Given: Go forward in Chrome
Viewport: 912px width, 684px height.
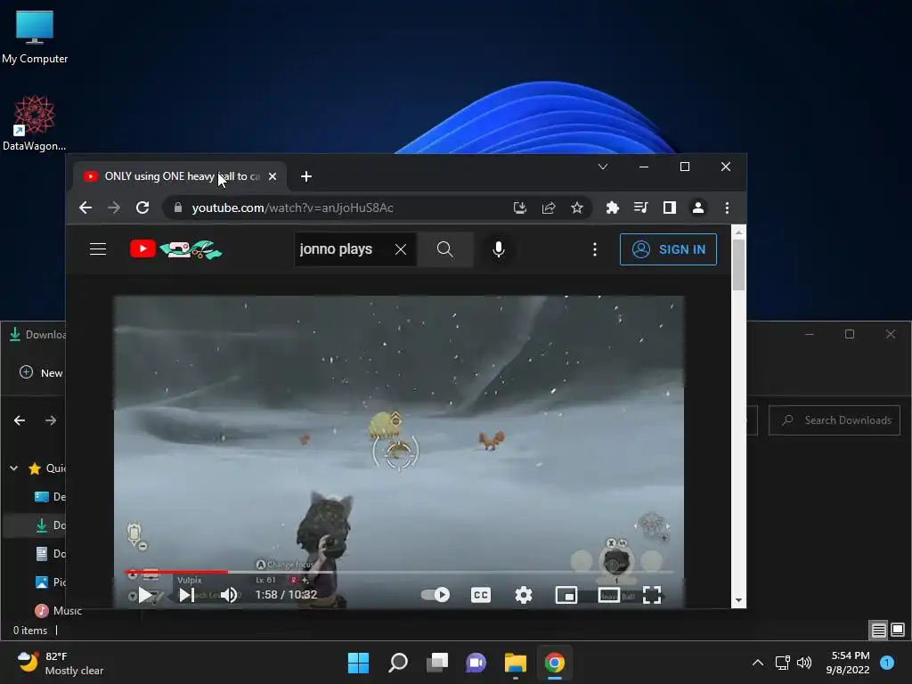Looking at the screenshot, I should 114,208.
